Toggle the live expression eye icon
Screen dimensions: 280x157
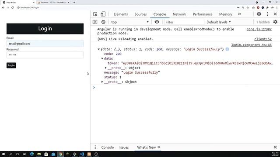pyautogui.click(x=157, y=22)
